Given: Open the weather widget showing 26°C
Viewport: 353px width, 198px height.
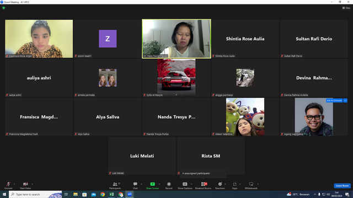Looking at the screenshot, I should coord(298,194).
